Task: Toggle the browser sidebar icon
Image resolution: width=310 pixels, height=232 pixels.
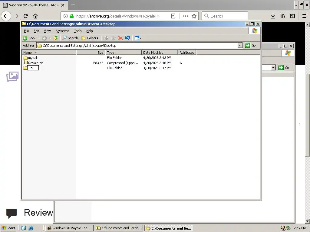Action: (292, 16)
